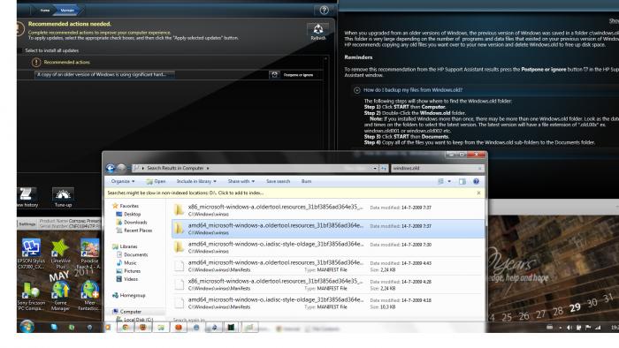
Task: Select the amd64 oldertool.resources MANIFEST file
Action: (328, 266)
